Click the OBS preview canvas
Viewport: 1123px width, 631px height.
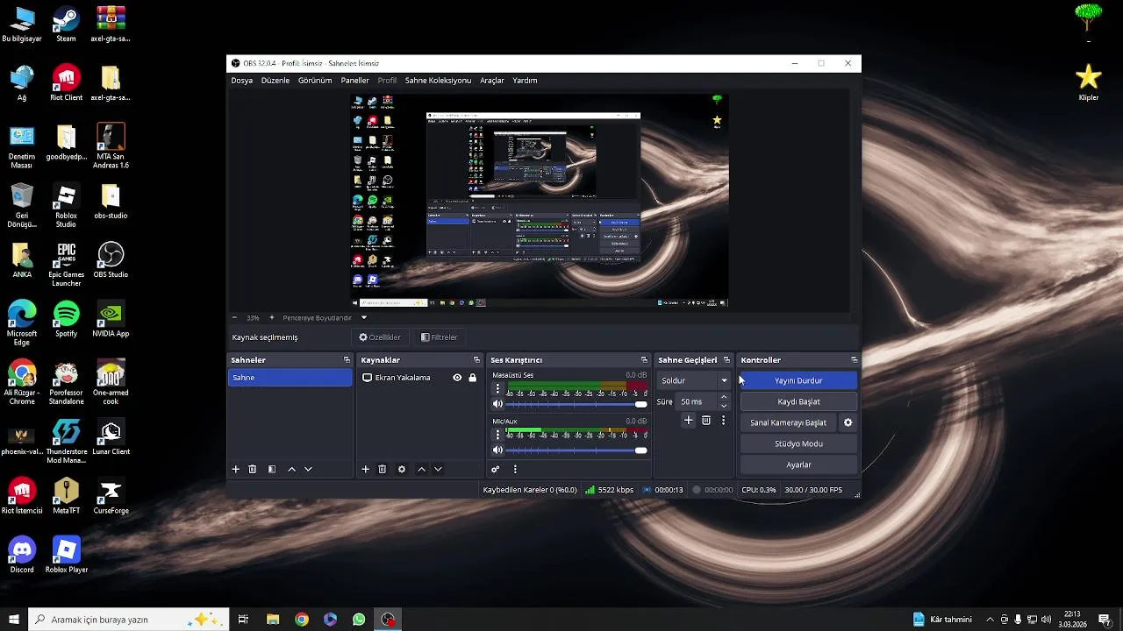[540, 201]
